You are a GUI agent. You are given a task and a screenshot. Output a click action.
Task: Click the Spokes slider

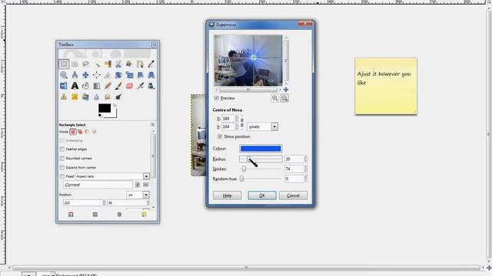point(261,169)
